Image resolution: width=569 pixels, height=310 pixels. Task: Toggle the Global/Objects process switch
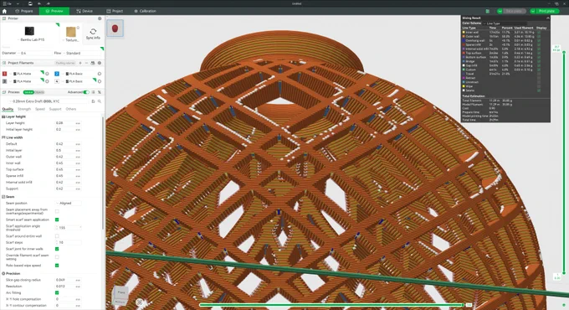point(33,92)
